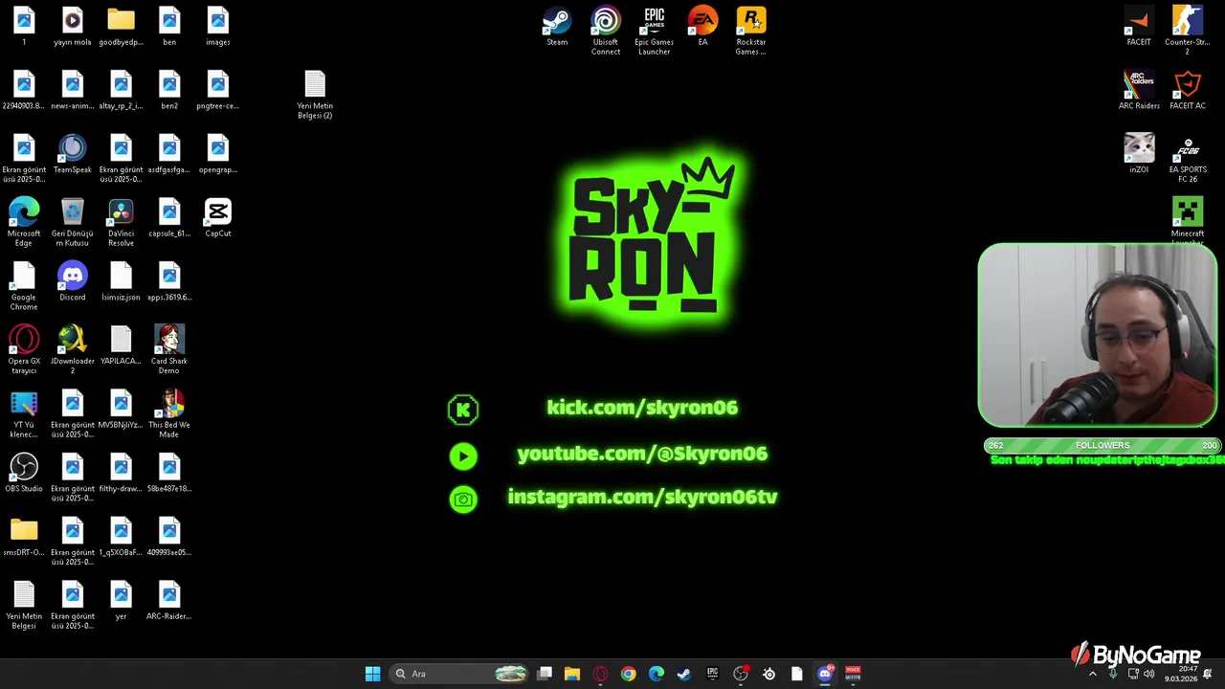Select the ben2 image file

(169, 91)
